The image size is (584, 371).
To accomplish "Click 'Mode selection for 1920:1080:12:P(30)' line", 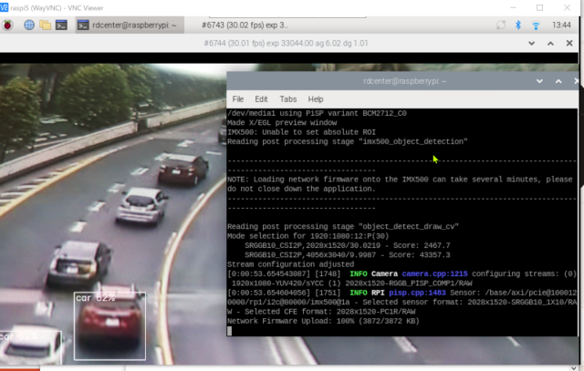I will [308, 236].
